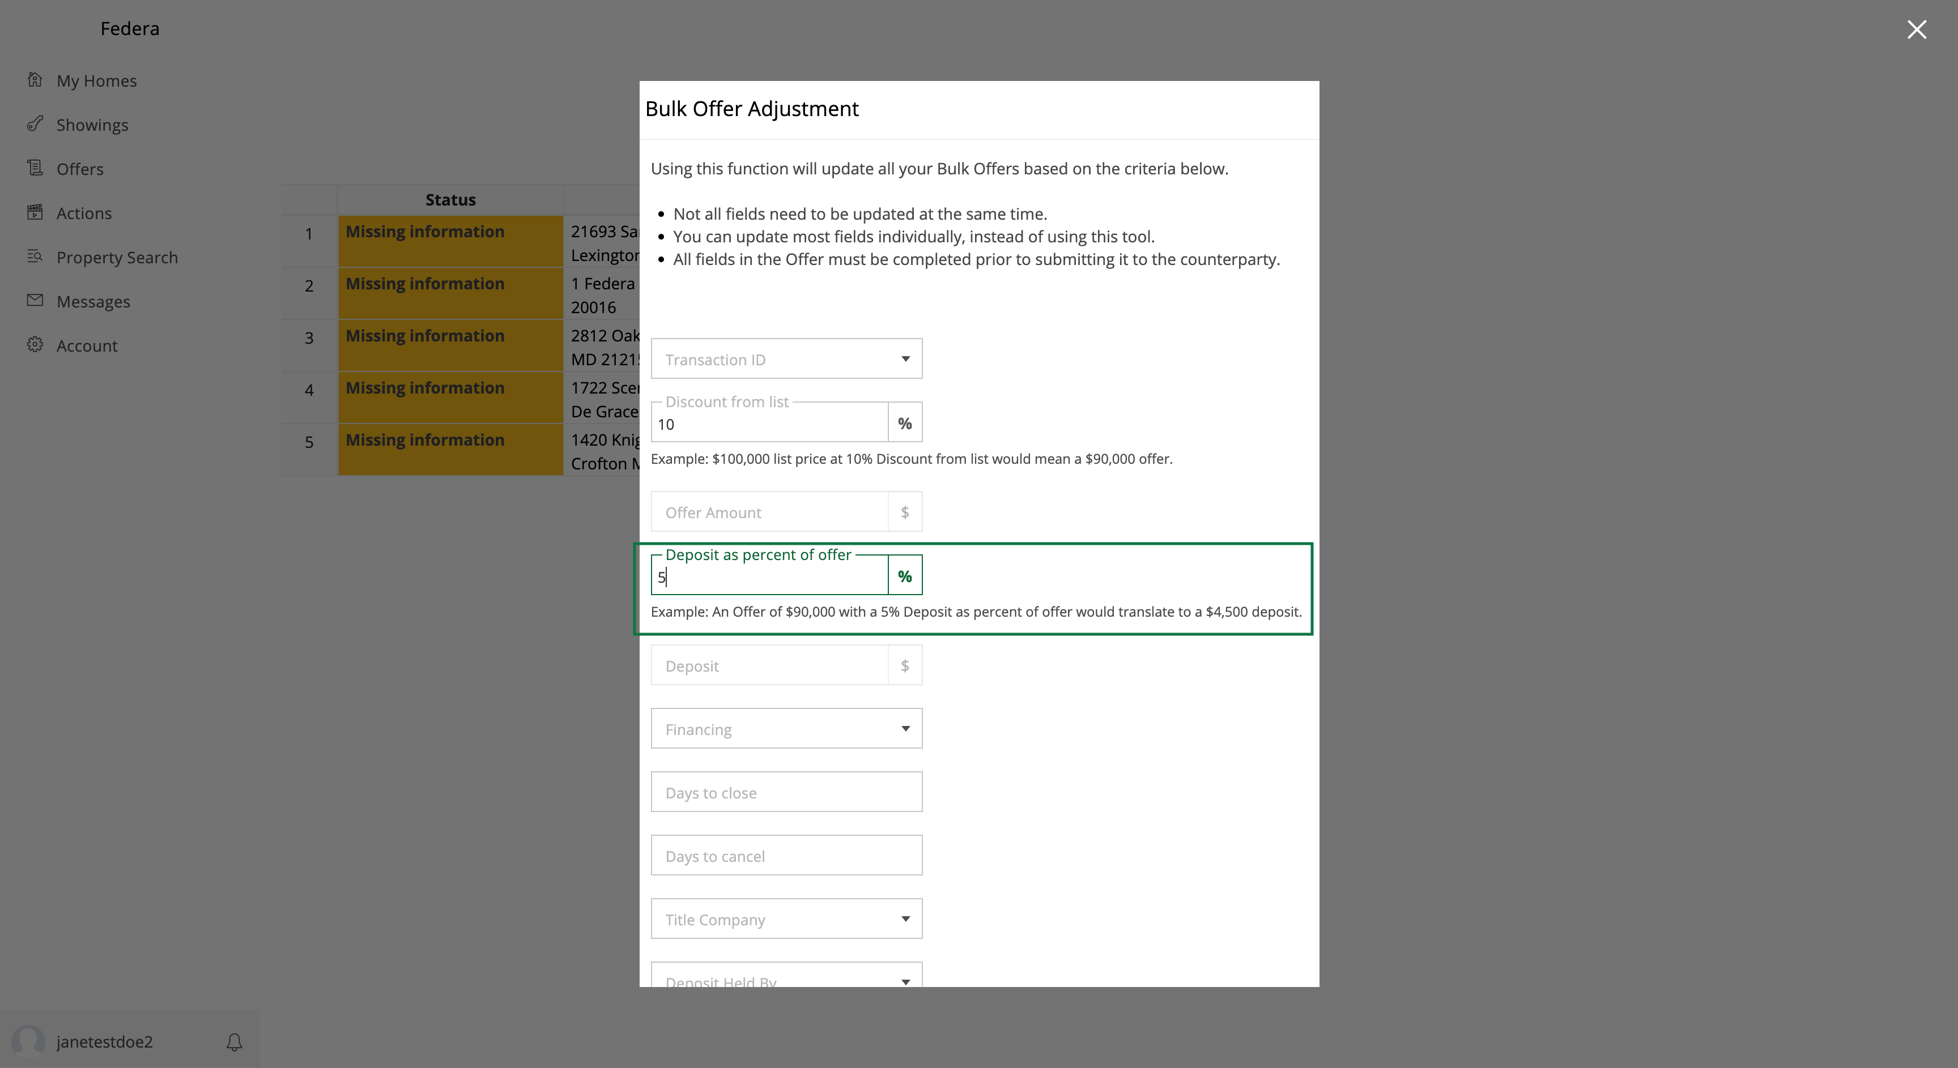Open Showings in the sidebar

coord(92,125)
